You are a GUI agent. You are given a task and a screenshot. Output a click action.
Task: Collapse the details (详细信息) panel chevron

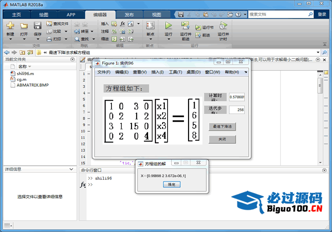(72, 169)
